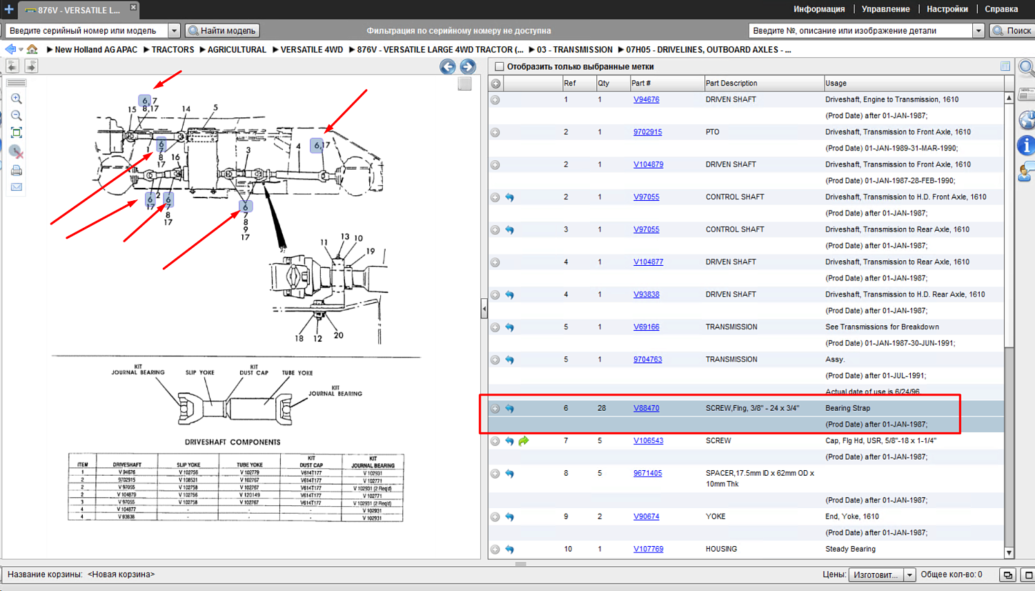
Task: Click the parts list scrollbar down arrow
Action: (1009, 552)
